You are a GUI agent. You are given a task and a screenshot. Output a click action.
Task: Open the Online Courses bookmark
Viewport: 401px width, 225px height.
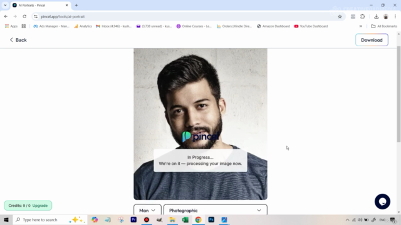pyautogui.click(x=194, y=26)
